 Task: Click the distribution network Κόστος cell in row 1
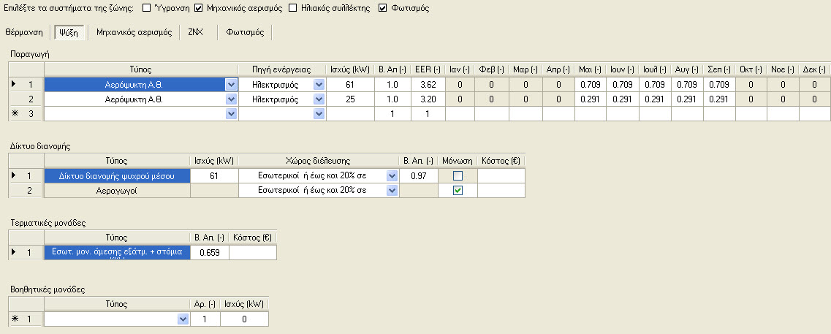click(x=501, y=176)
